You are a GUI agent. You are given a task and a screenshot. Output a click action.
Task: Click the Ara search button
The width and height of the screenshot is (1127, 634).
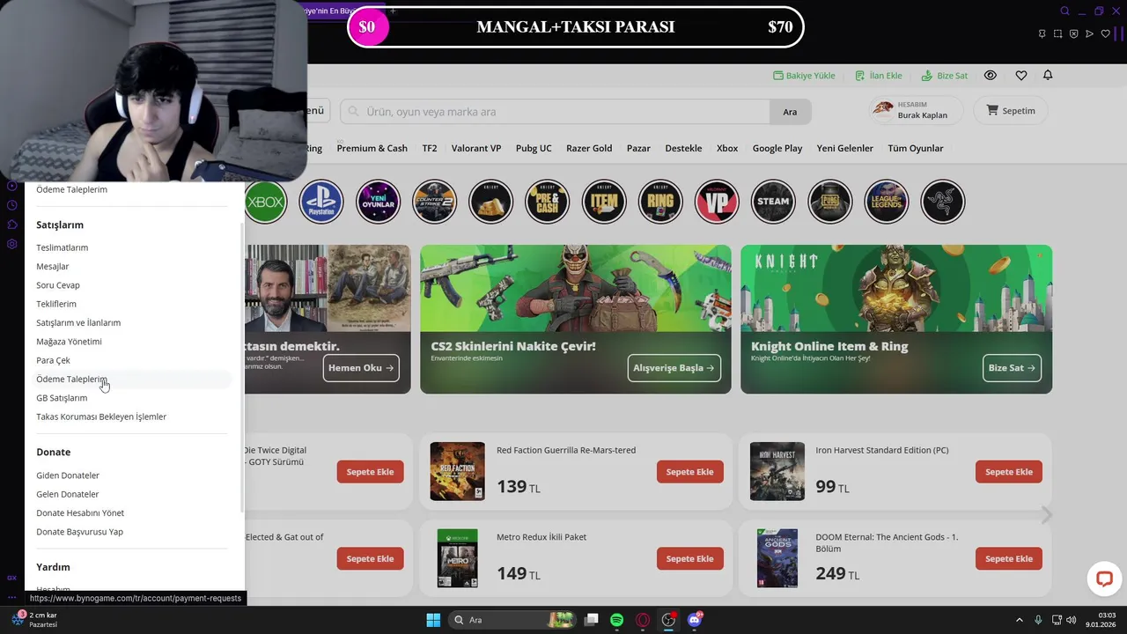tap(790, 112)
